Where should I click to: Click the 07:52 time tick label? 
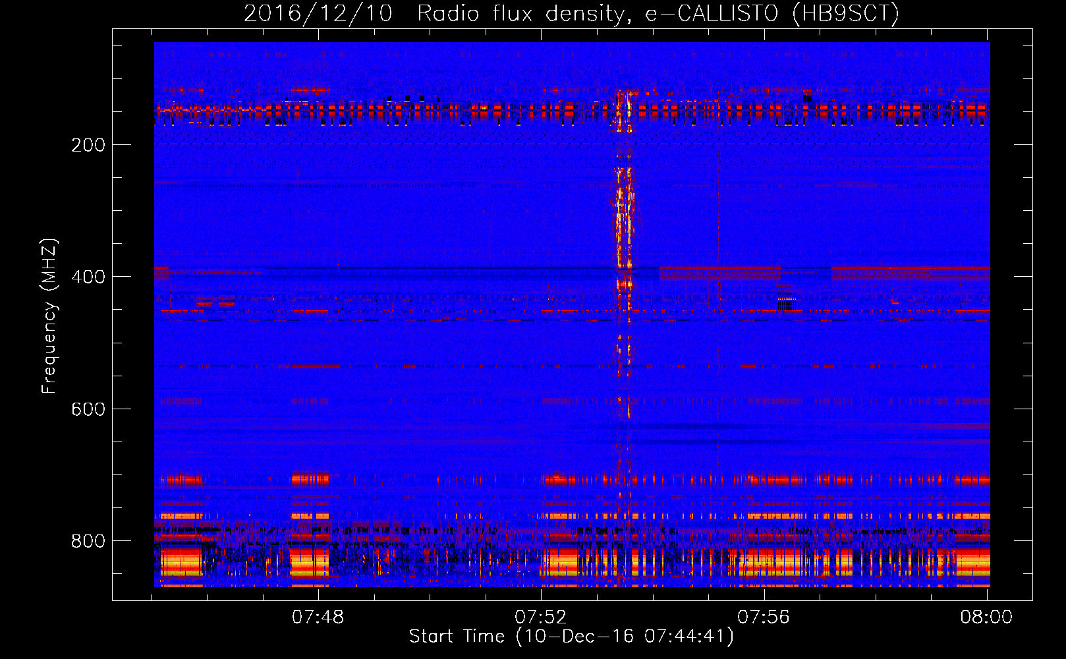541,617
